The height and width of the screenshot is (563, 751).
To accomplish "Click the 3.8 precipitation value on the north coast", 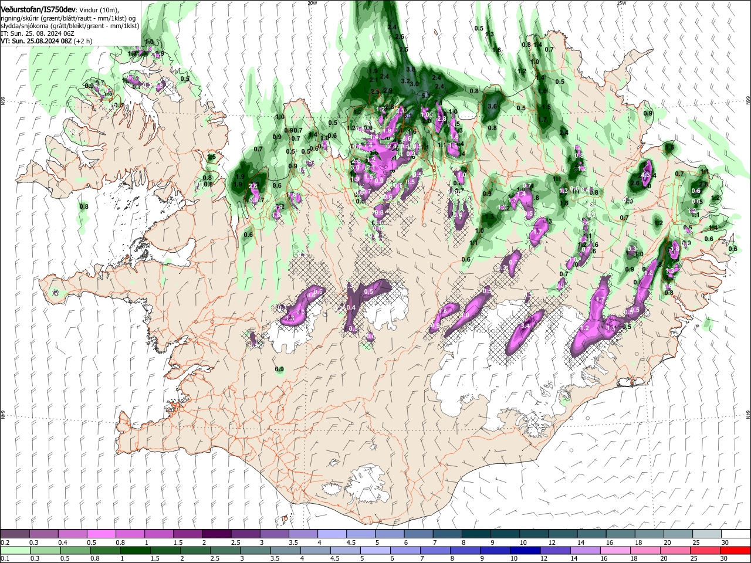I will (411, 69).
